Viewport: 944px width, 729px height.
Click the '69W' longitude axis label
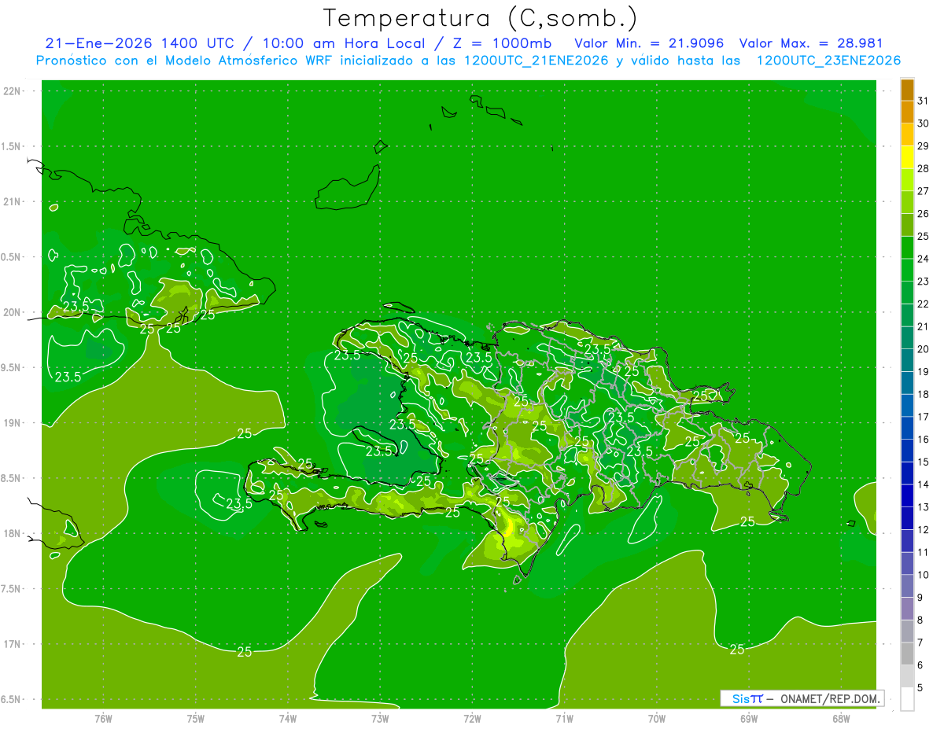[x=749, y=718]
